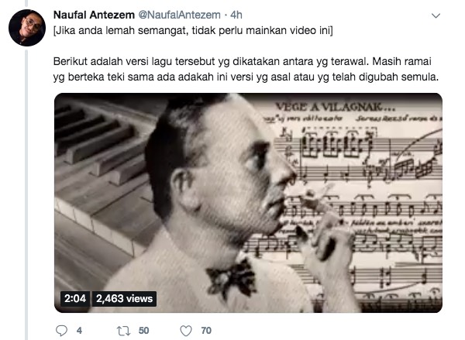Click the 2,463 views label
Screen dimensions: 465x340
(124, 298)
